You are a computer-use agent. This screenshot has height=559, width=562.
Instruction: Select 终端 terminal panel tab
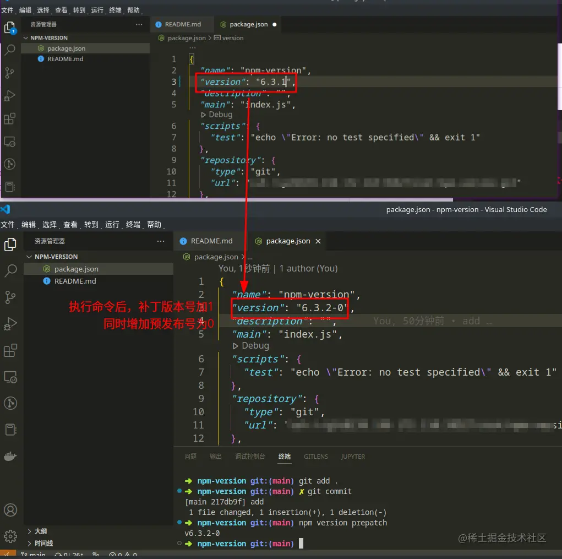tap(285, 457)
